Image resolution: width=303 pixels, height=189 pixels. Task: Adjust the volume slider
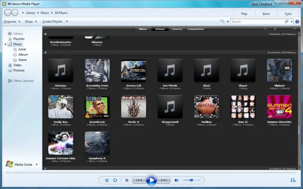pyautogui.click(x=191, y=180)
